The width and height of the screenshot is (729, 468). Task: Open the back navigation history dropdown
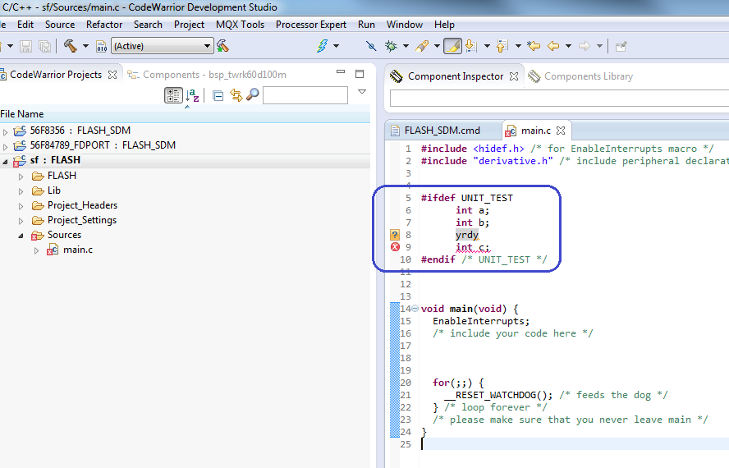point(568,46)
